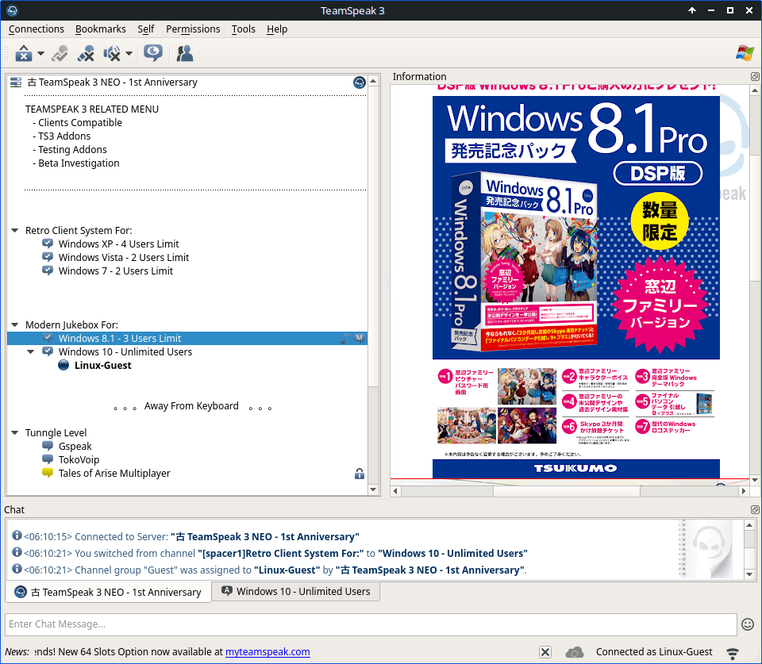This screenshot has height=664, width=762.
Task: Click the TeamSpeak app icon in title bar
Action: click(x=12, y=10)
